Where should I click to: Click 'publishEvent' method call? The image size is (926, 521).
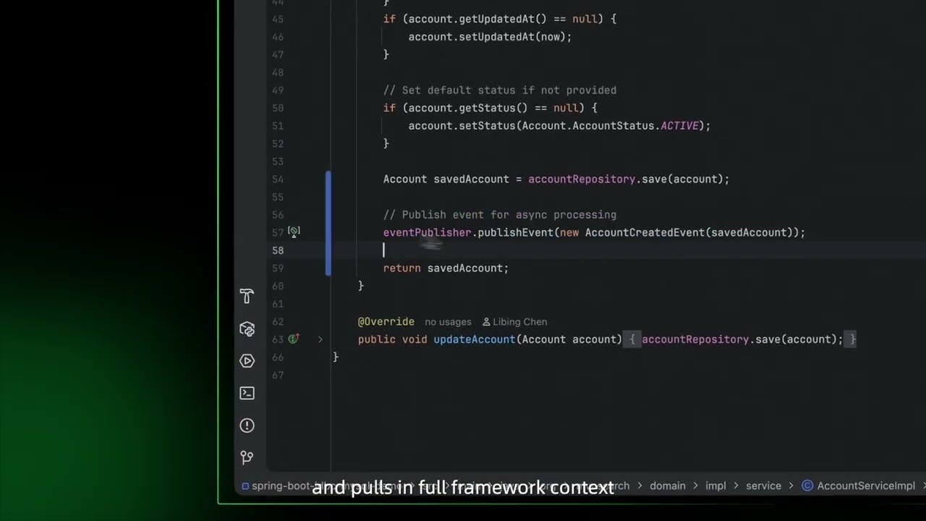pos(516,232)
